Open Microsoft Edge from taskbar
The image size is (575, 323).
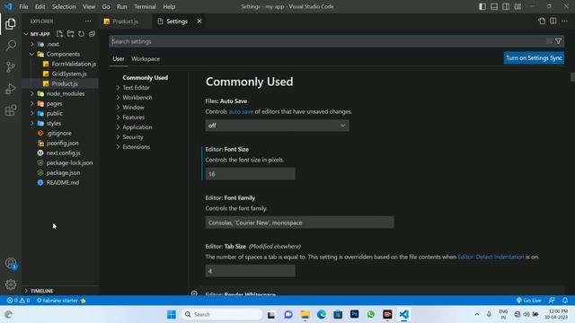(x=322, y=314)
